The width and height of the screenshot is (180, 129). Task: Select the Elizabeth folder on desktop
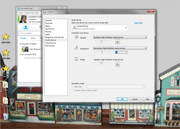coord(5,101)
